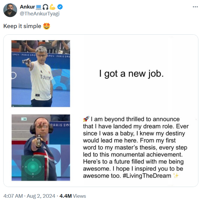Click the laptop emoji beside Ankur
This screenshot has height=201, width=202.
tap(39, 7)
